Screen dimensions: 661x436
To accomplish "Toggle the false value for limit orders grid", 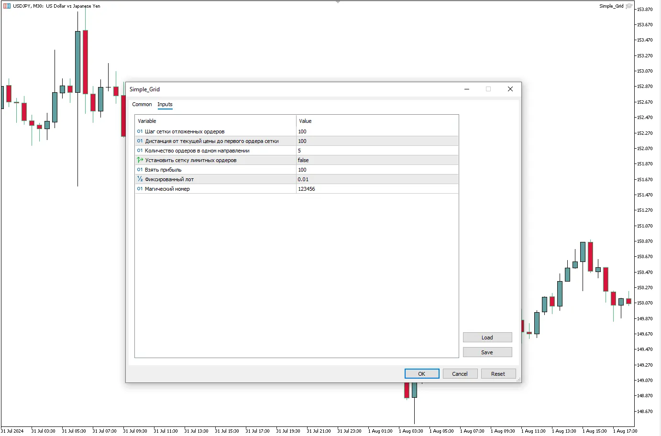I will 303,160.
